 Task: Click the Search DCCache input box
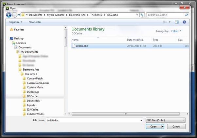click(166, 15)
